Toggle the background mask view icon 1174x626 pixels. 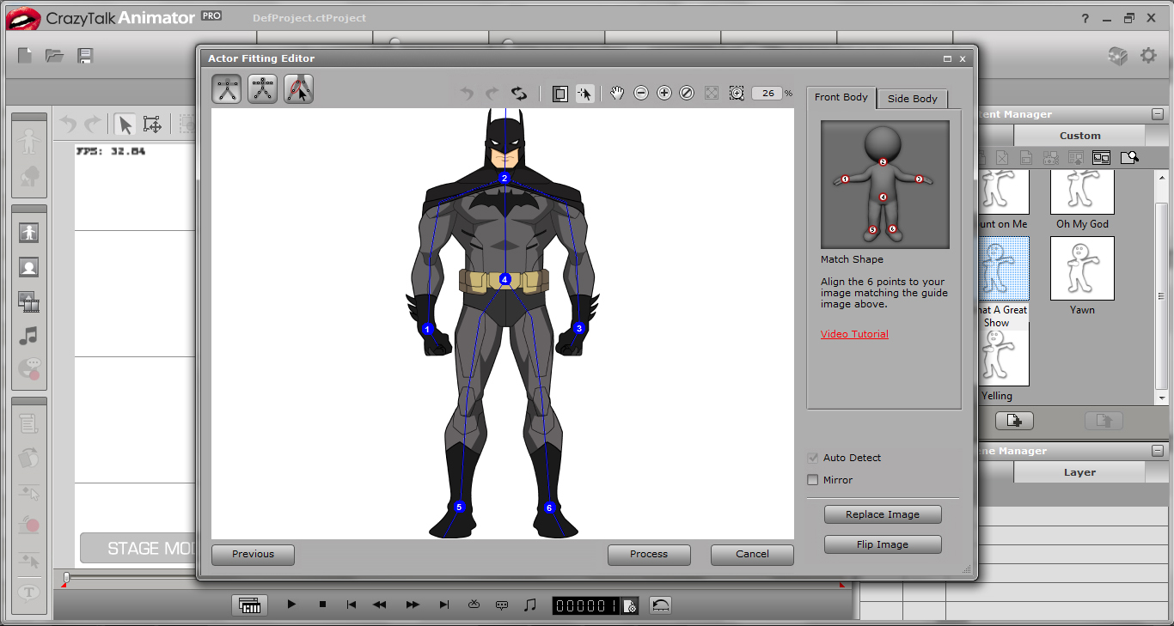point(559,94)
